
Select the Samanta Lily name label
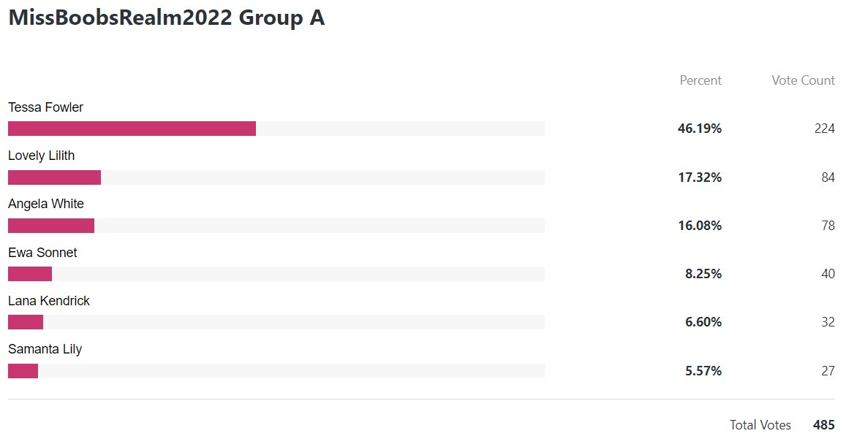click(x=45, y=349)
